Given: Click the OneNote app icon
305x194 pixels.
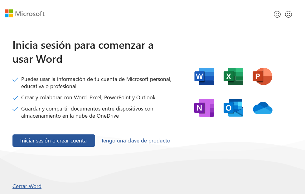Looking at the screenshot, I should coord(204,108).
